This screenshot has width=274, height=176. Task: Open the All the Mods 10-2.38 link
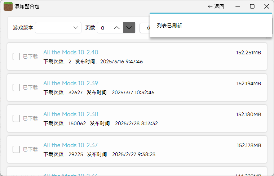tap(71, 114)
